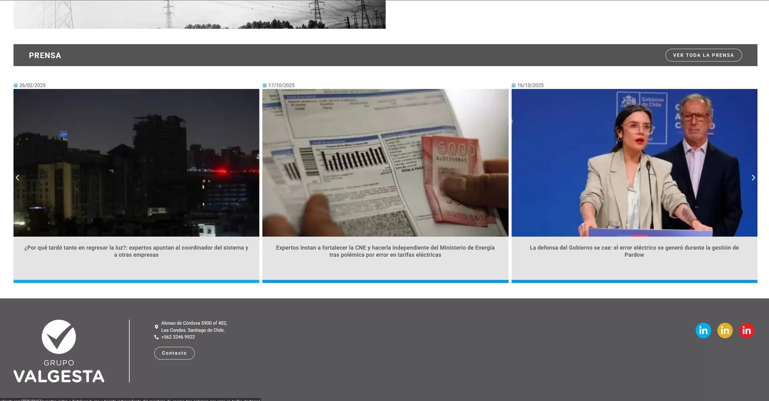Viewport: 769px width, 401px height.
Task: Open the electricity bill and banknote image
Action: [x=385, y=162]
